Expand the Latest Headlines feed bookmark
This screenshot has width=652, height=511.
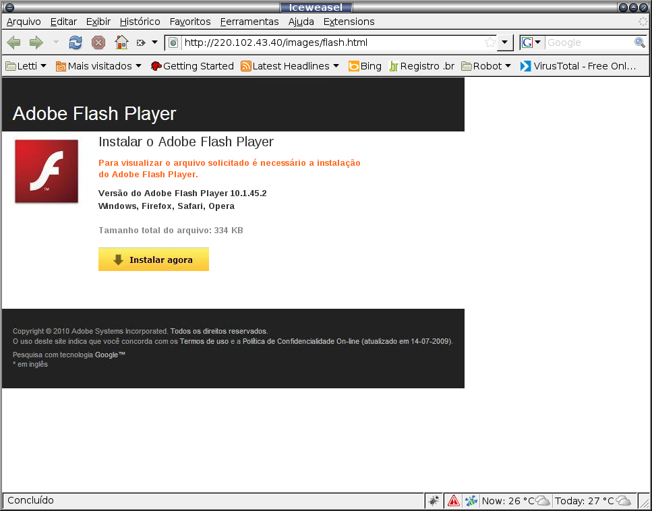coord(290,66)
